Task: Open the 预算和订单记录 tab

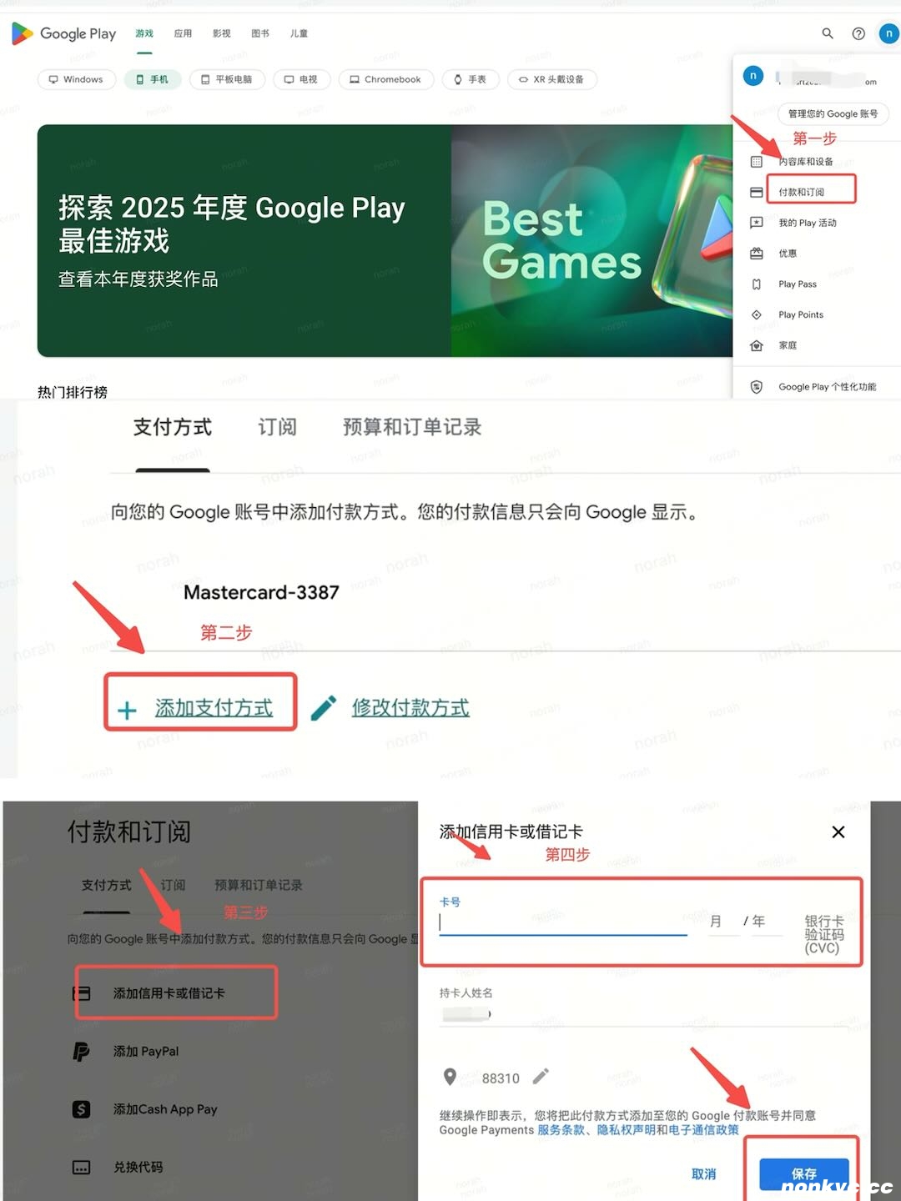Action: [412, 428]
